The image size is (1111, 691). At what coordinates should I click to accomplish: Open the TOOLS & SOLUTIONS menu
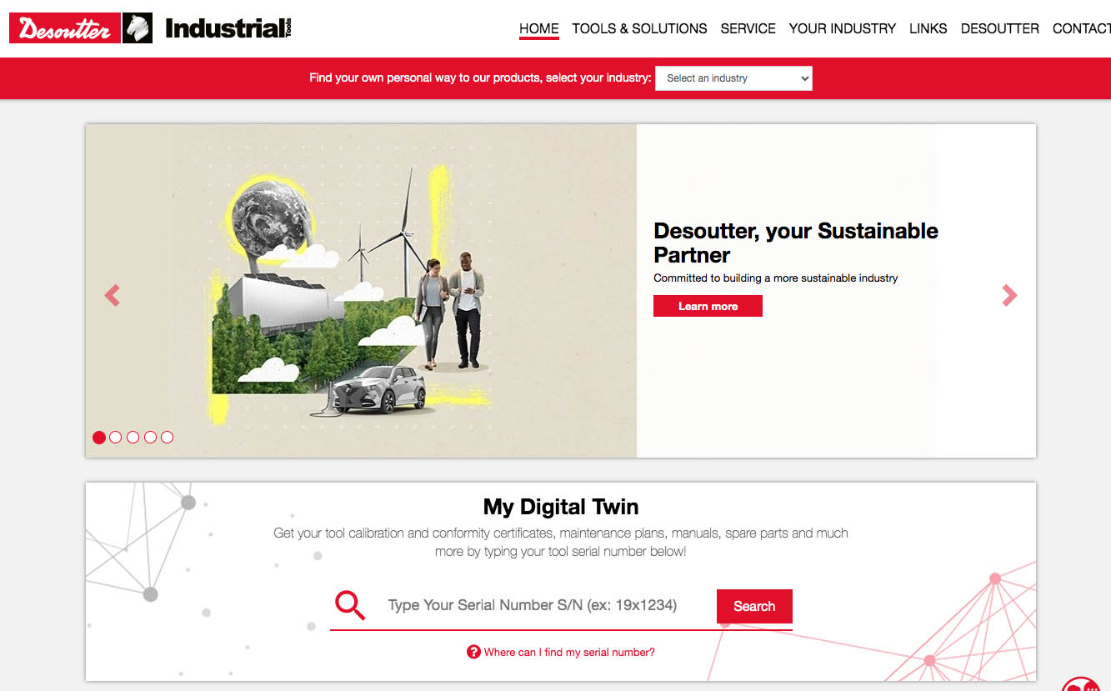639,28
